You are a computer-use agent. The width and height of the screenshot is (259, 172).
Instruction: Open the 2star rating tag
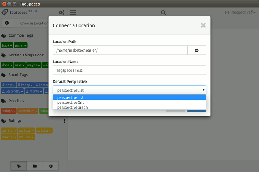coord(27,131)
